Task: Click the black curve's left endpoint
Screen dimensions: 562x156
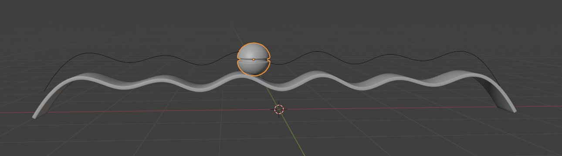Action: pyautogui.click(x=44, y=91)
